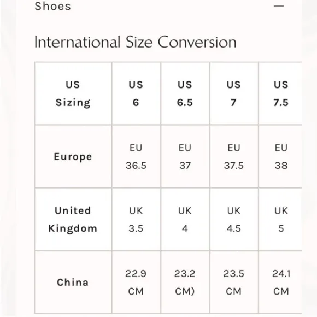This screenshot has width=317, height=317.
Task: Click the Shoes accordion header
Action: coord(159,6)
